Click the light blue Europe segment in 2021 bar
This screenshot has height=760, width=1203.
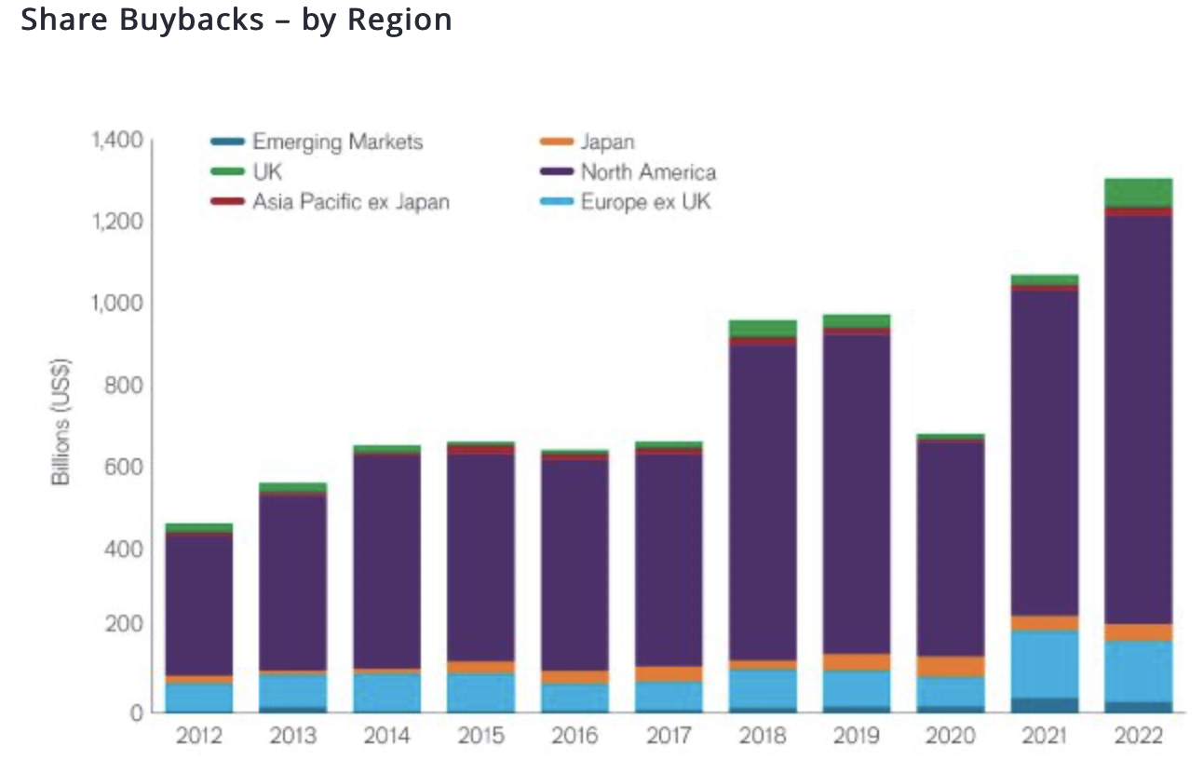click(x=1044, y=663)
